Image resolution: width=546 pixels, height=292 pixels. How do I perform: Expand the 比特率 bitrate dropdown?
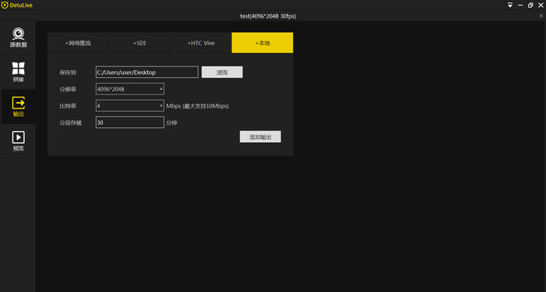(130, 105)
